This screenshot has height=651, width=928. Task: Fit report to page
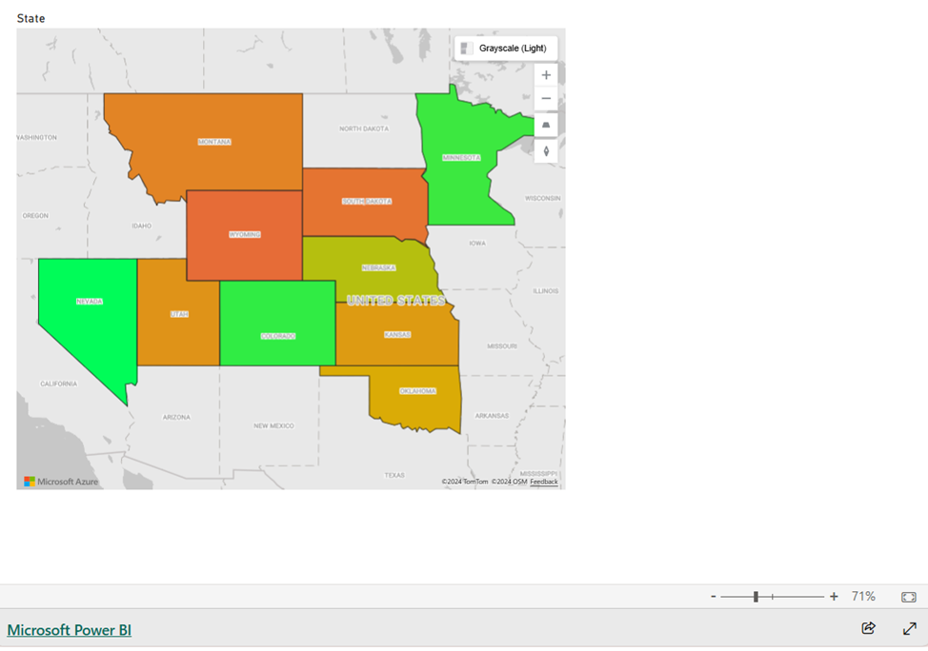[909, 597]
